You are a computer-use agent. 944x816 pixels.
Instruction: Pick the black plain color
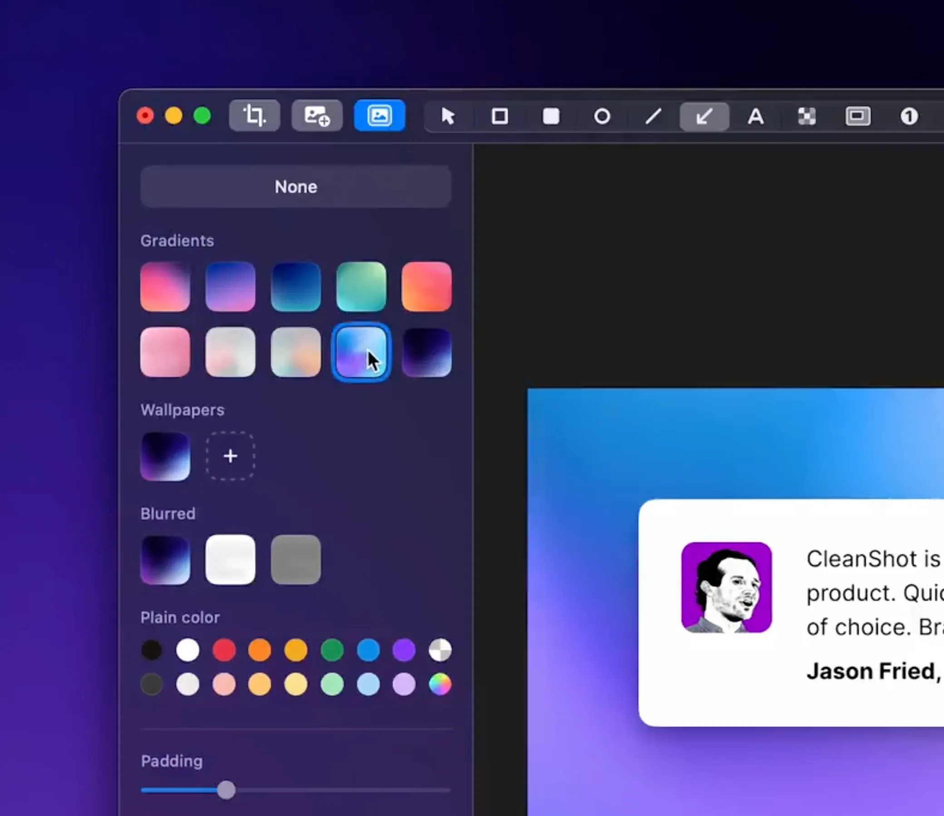[152, 650]
